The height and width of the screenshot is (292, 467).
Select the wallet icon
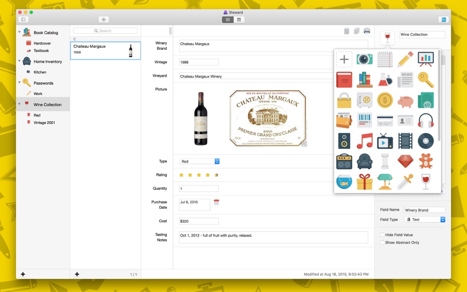344,120
